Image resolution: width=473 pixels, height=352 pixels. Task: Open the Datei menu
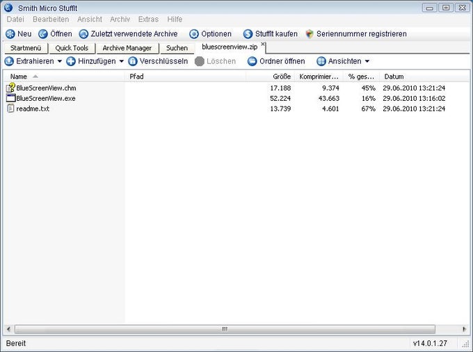tap(15, 19)
